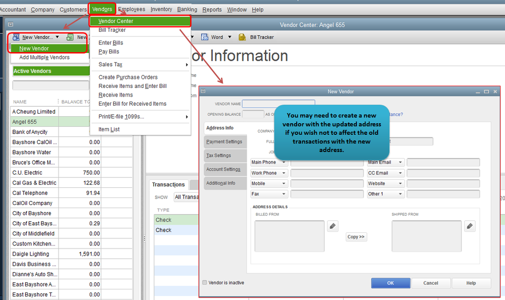Open the New Vendor dialog system menu icon
505x300 pixels.
coord(203,91)
